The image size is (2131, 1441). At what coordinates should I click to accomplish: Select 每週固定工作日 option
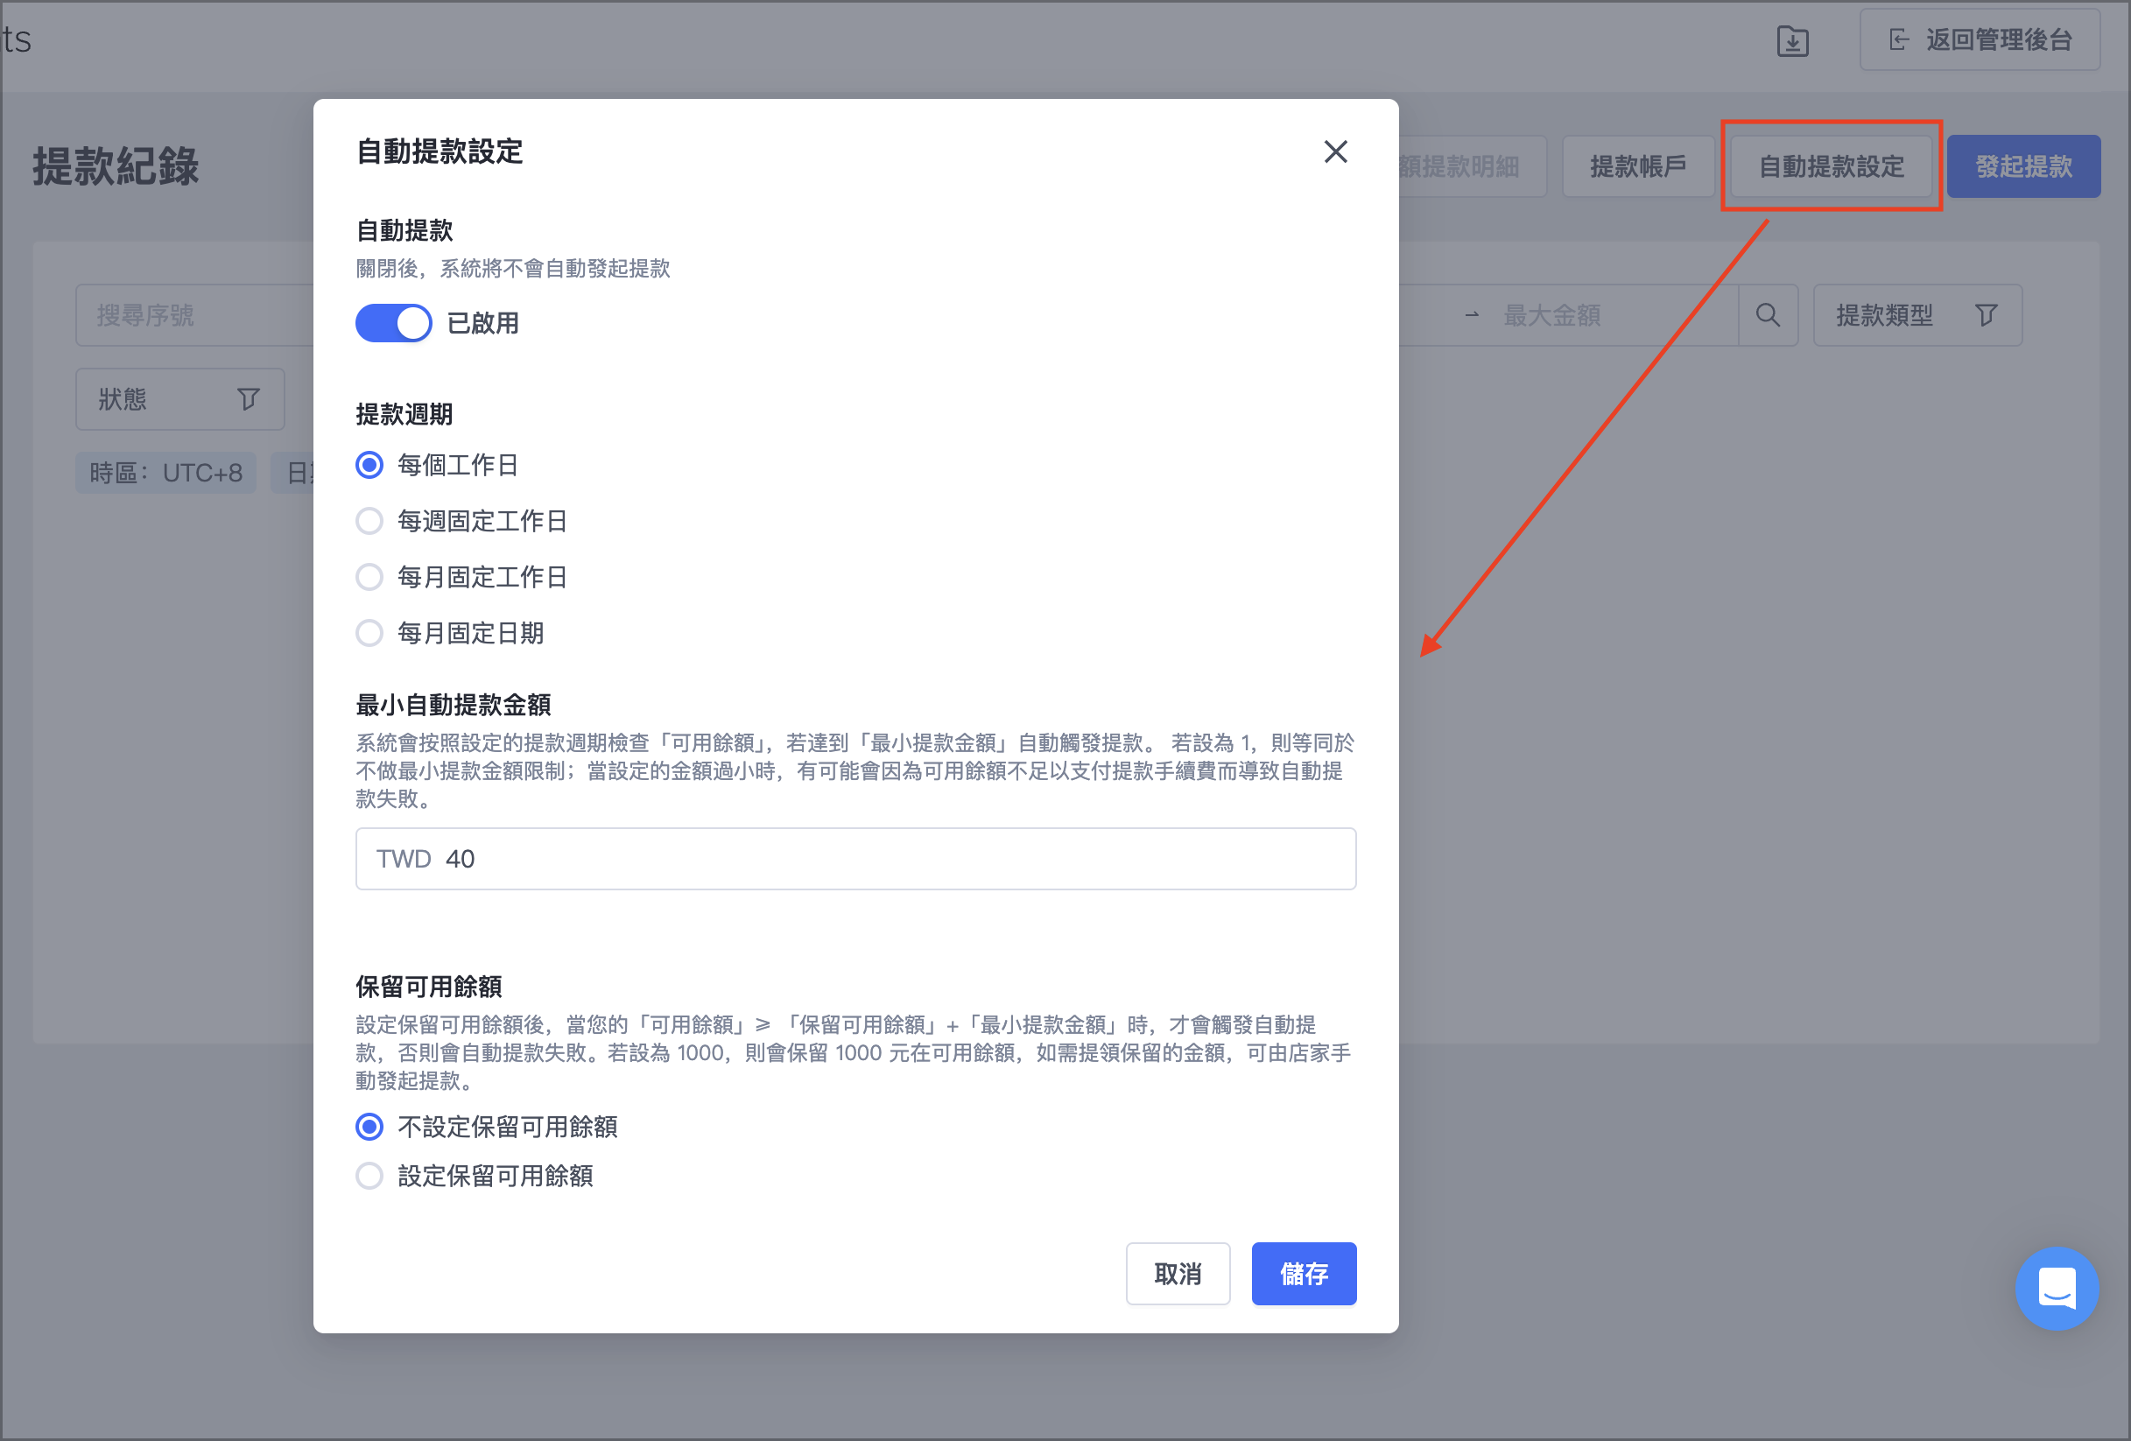pyautogui.click(x=369, y=521)
